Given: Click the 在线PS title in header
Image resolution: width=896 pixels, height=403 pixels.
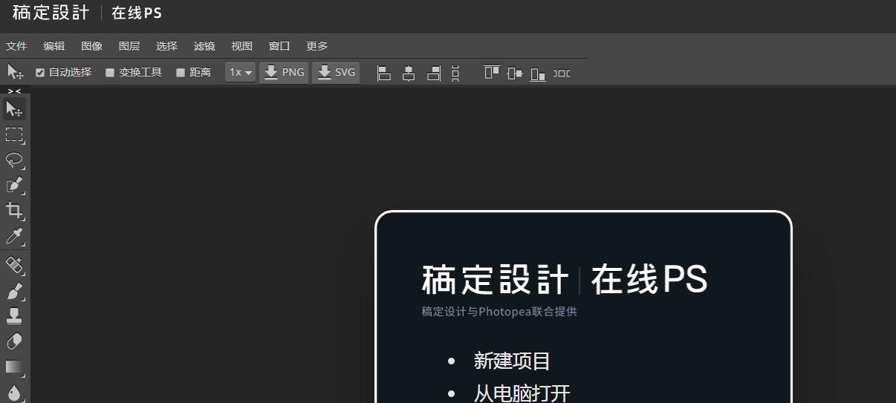Looking at the screenshot, I should (137, 13).
